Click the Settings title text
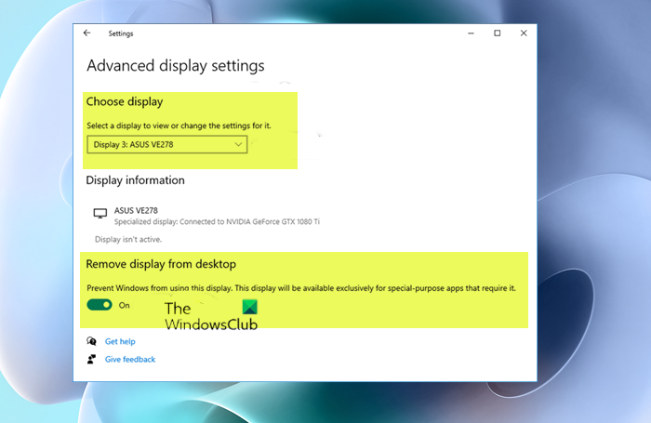Image resolution: width=651 pixels, height=423 pixels. click(x=121, y=33)
